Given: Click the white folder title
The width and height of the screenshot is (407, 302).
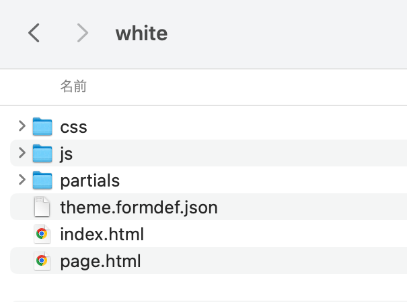Looking at the screenshot, I should click(x=141, y=33).
